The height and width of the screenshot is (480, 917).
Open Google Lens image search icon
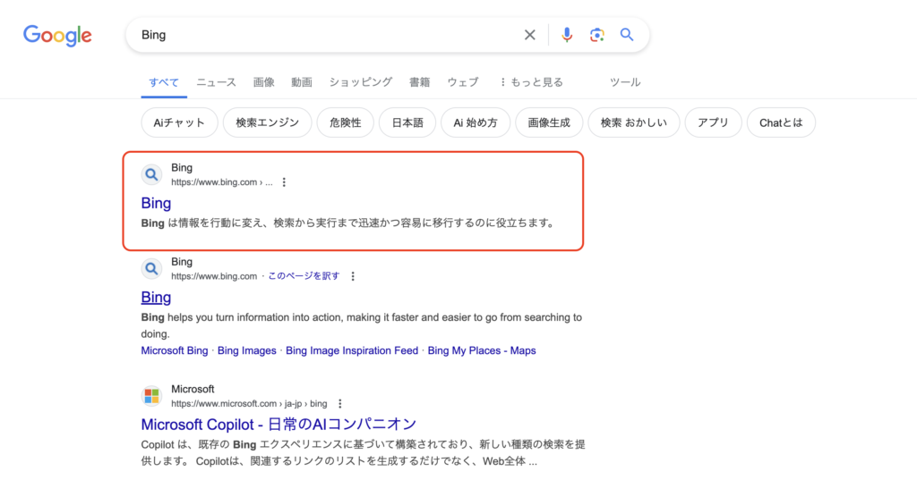(x=597, y=35)
